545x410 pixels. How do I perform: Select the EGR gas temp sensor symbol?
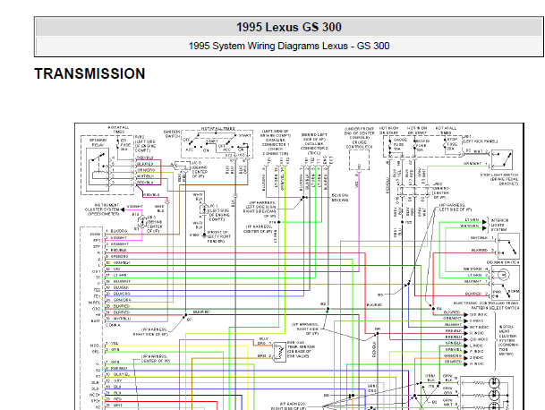[x=280, y=353]
